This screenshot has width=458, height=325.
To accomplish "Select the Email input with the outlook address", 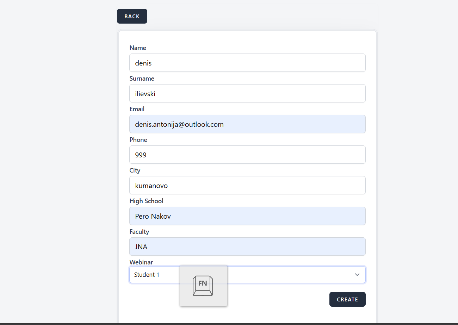I will [x=247, y=124].
